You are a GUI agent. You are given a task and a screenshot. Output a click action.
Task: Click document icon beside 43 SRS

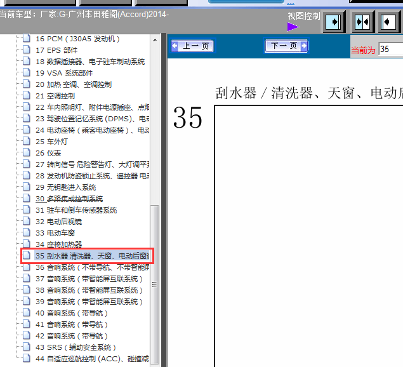[x=27, y=347]
